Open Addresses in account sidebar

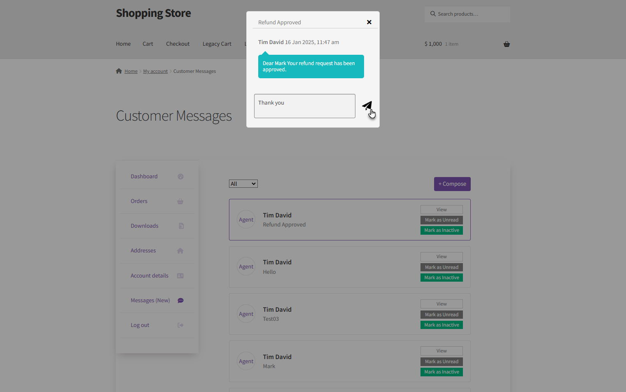pos(143,250)
